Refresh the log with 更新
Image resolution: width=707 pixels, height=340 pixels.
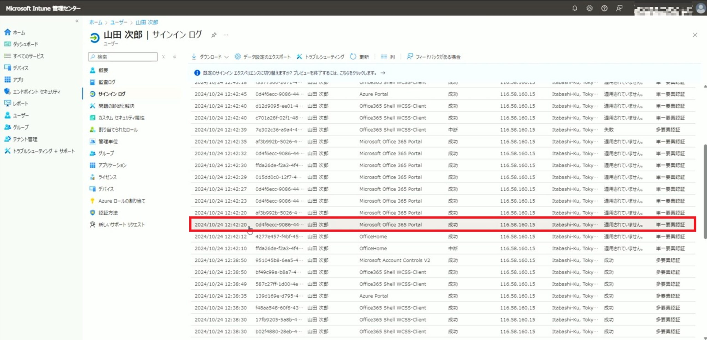pos(359,57)
